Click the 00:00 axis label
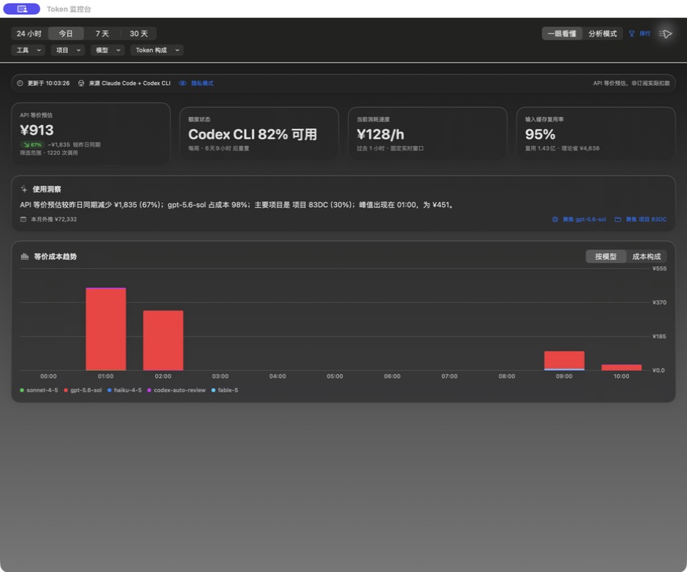The height and width of the screenshot is (572, 687). pos(48,376)
